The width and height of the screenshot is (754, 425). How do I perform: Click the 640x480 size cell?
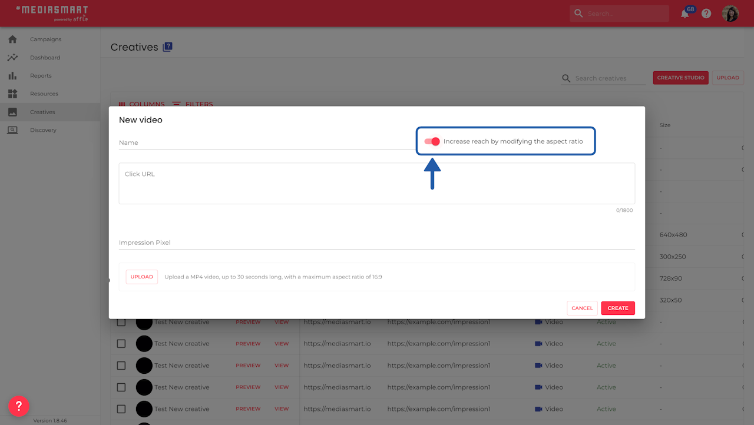pyautogui.click(x=673, y=235)
